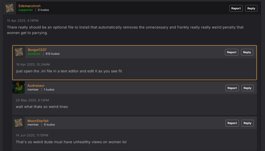Click Borgut1337's 613 kudos count

click(52, 54)
